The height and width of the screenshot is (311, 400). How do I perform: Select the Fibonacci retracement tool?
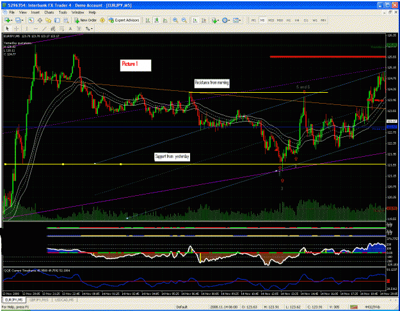tap(61, 29)
